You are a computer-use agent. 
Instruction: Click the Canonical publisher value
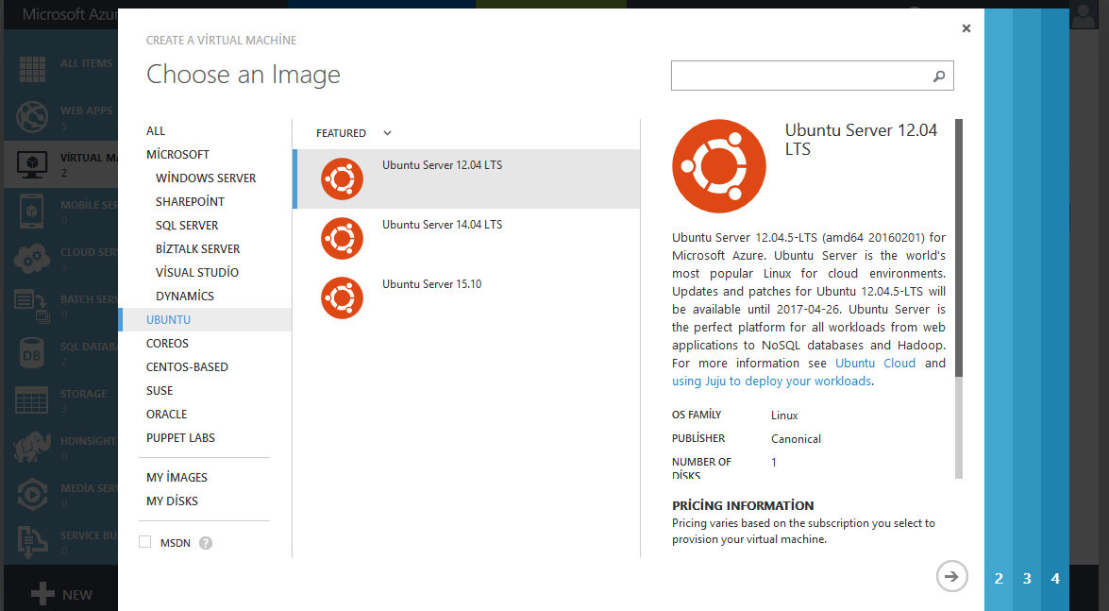[796, 439]
